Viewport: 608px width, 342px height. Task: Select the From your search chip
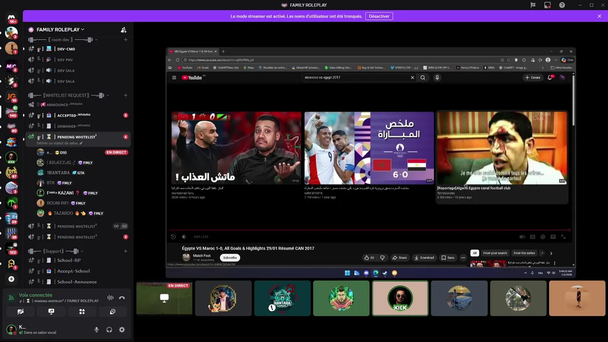pyautogui.click(x=495, y=253)
